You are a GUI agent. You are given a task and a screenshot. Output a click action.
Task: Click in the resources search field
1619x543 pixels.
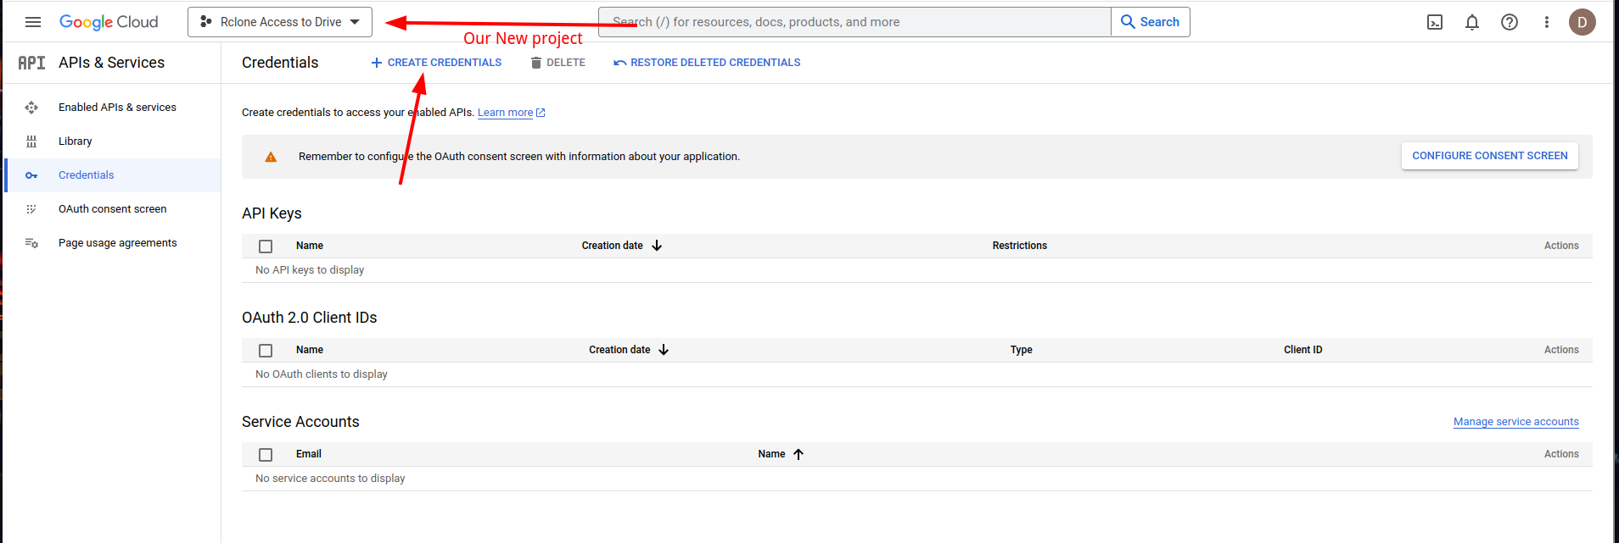pos(854,22)
